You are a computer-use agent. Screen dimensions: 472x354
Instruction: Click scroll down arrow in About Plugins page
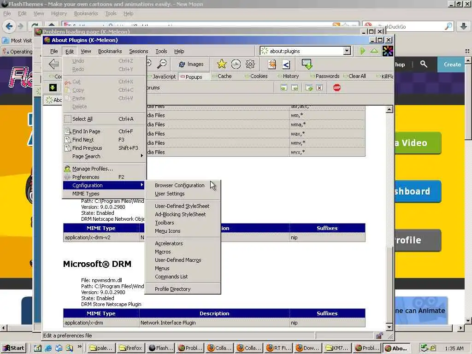(389, 327)
